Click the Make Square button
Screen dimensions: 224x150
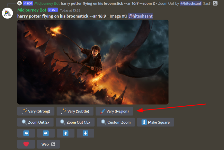(x=156, y=122)
